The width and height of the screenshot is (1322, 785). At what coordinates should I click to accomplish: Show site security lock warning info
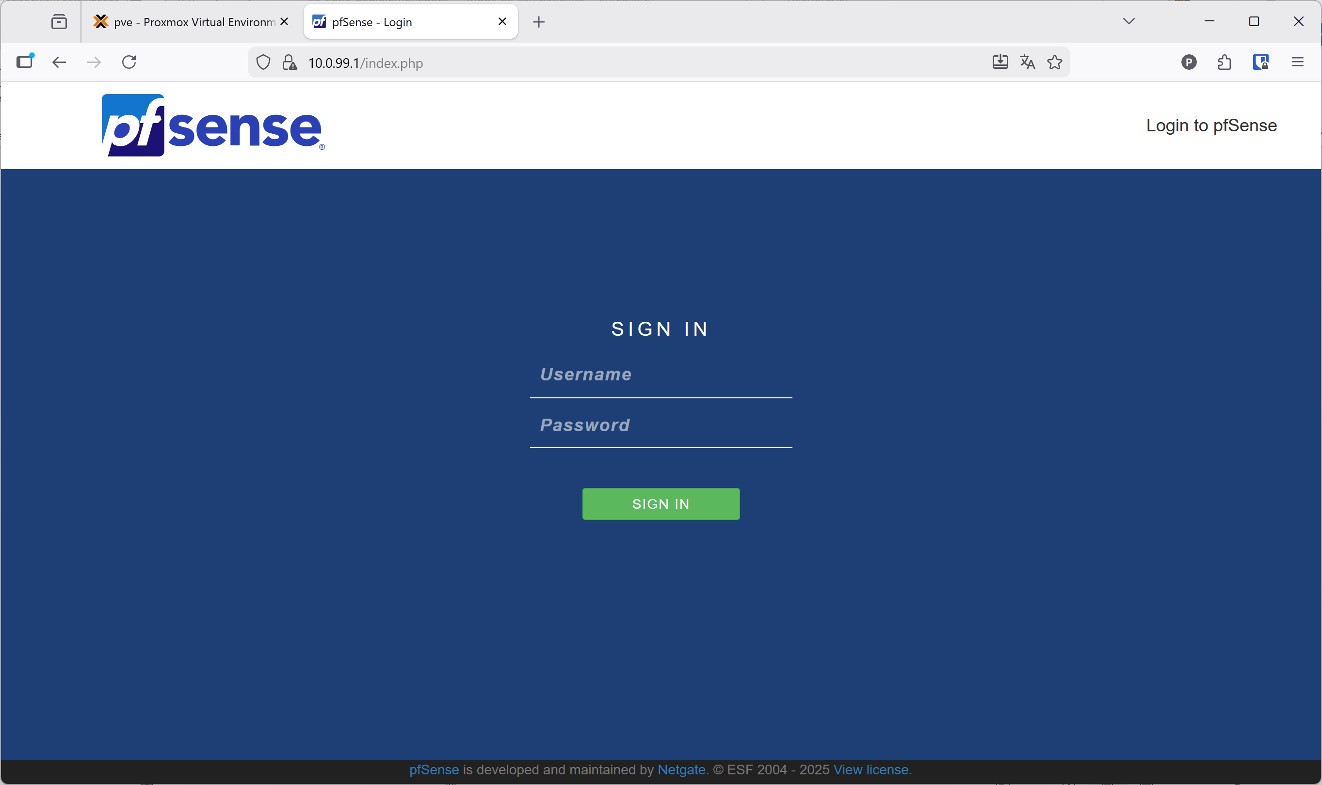tap(289, 63)
